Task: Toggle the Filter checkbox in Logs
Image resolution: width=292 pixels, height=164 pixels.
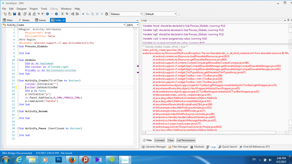Action: coord(145,140)
